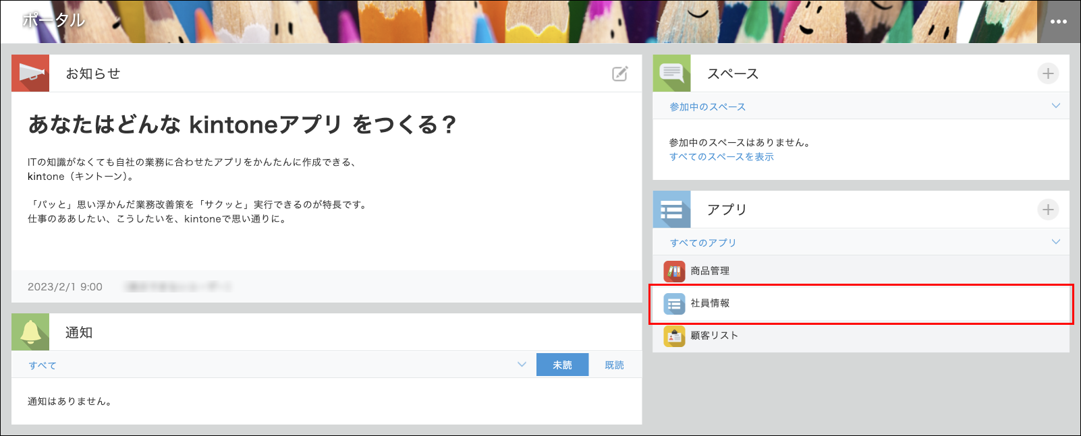The width and height of the screenshot is (1081, 436).
Task: Switch to the 既読 notifications tab
Action: click(614, 365)
